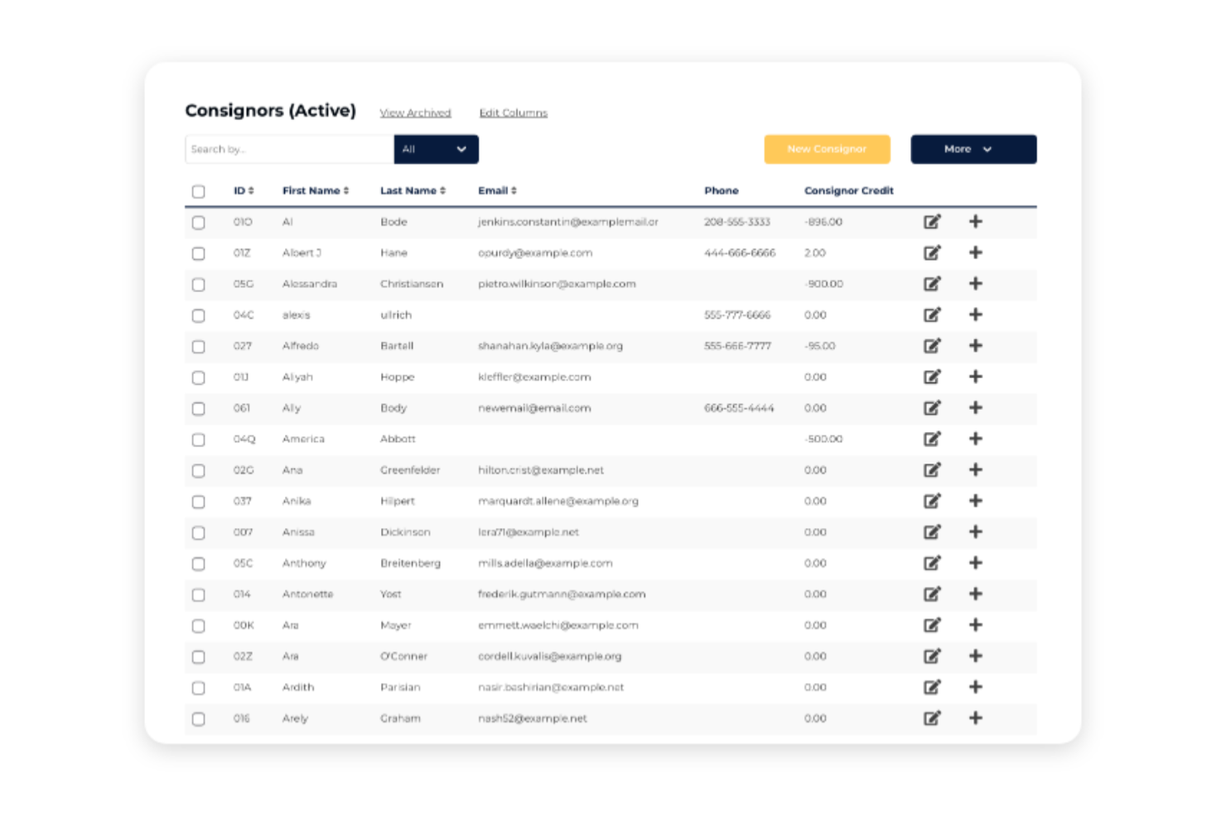Open the edit icon for Alessandra Christiansen
This screenshot has height=817, width=1226.
(933, 284)
